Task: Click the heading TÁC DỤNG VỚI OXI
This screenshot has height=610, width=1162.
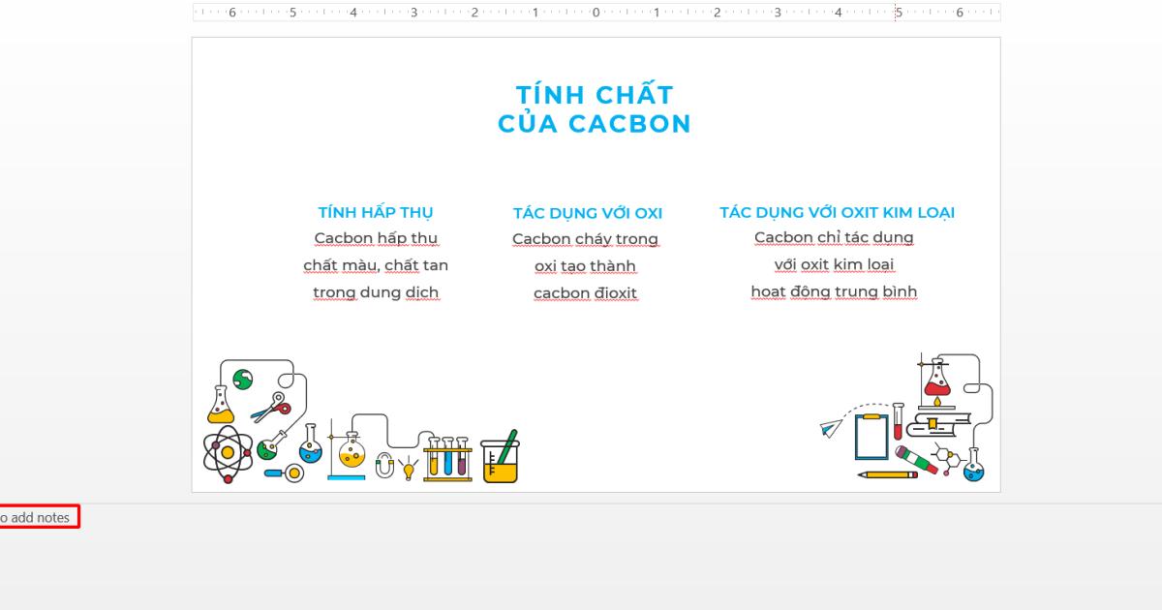Action: 587,213
